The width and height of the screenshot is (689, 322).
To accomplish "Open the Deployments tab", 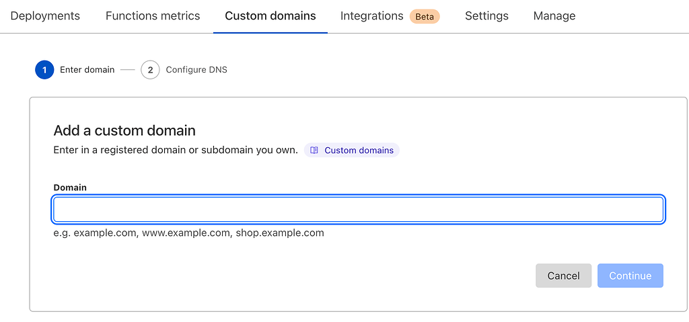I will pyautogui.click(x=45, y=16).
